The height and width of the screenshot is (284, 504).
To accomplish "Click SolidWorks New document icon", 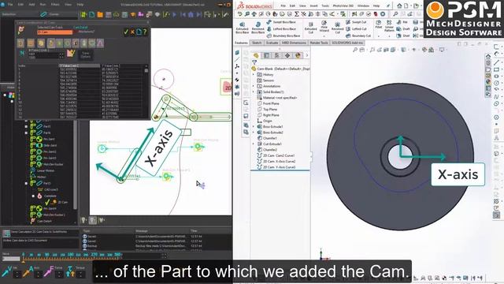I will (406, 6).
